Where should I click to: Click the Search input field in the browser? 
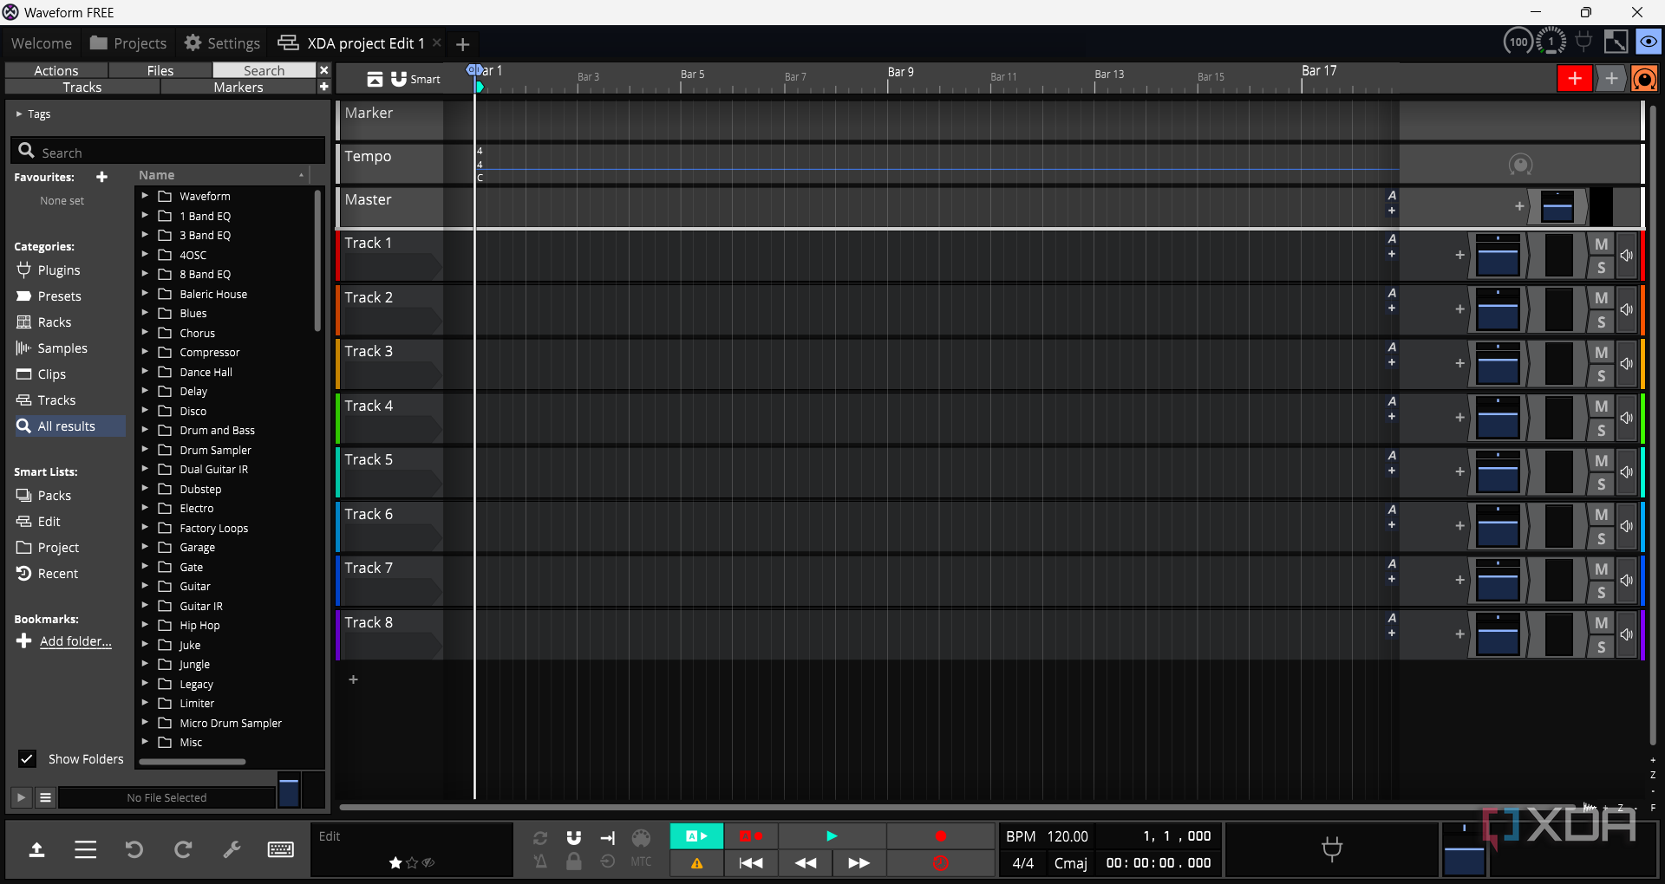tap(167, 152)
